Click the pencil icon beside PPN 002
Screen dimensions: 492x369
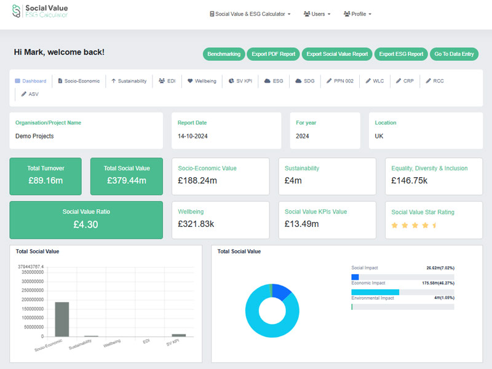[329, 81]
